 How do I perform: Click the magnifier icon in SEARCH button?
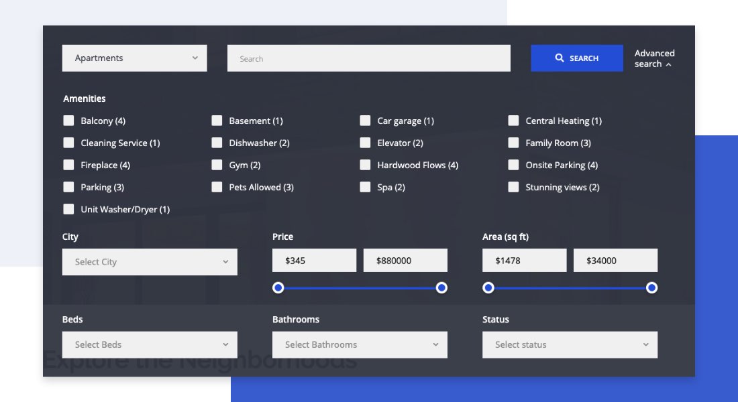pos(560,58)
